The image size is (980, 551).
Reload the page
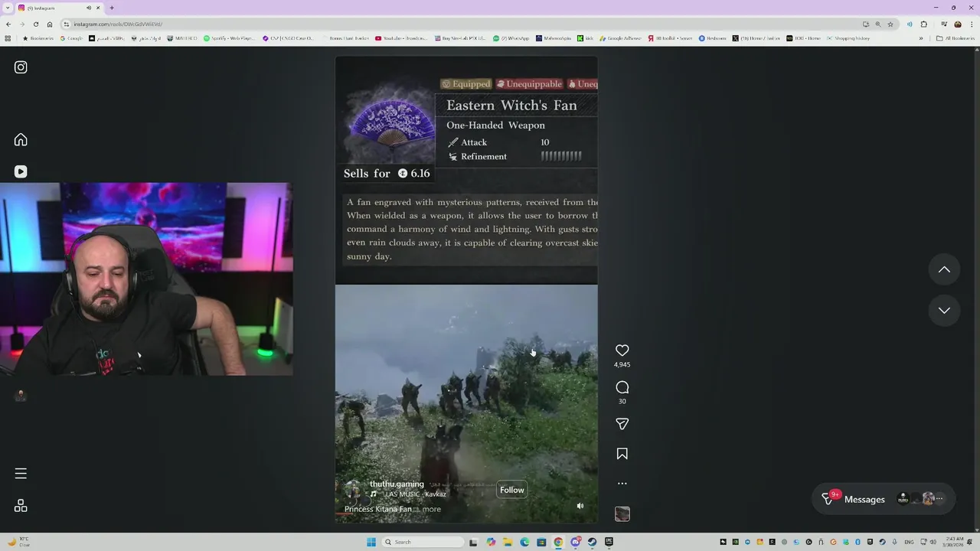(35, 24)
